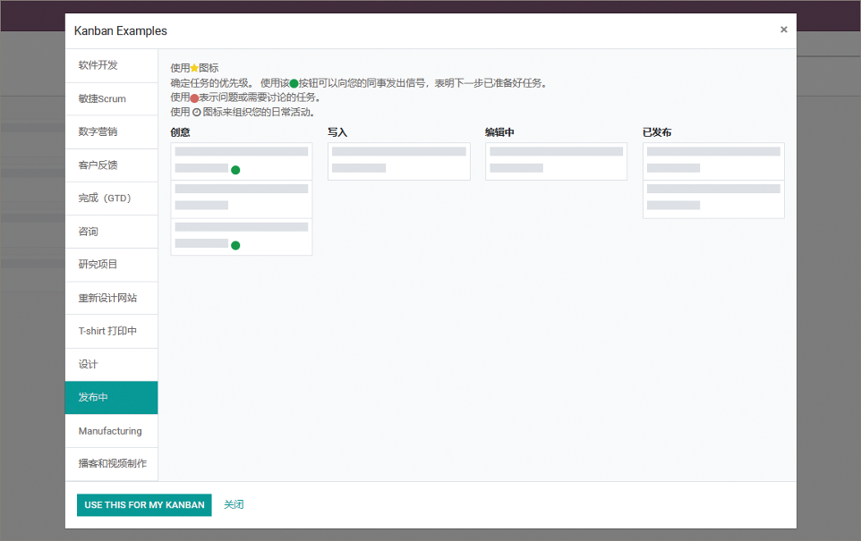Click the clock icon in description text

point(196,113)
